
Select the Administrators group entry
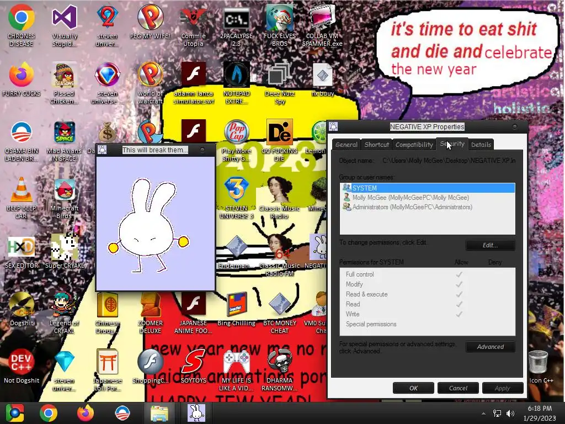428,207
